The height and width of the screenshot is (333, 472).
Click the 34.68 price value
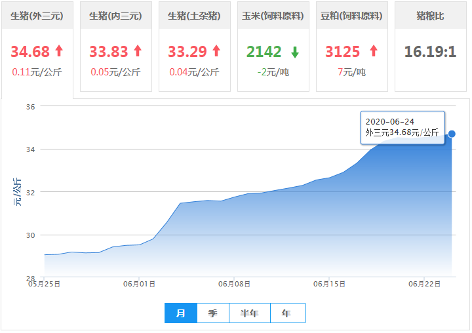point(30,51)
